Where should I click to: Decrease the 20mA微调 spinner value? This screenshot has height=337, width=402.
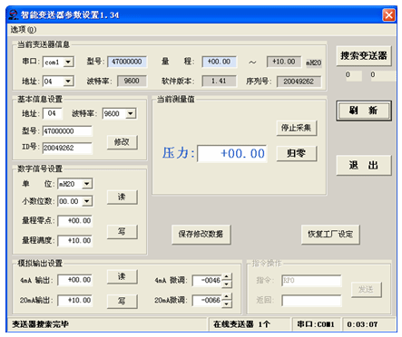tap(227, 304)
